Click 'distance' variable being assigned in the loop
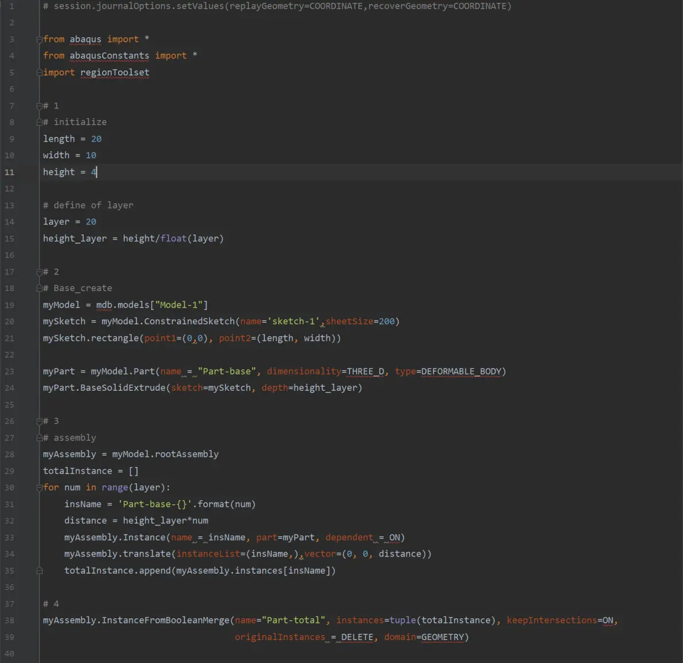Screen dimensions: 683x663 click(85, 521)
